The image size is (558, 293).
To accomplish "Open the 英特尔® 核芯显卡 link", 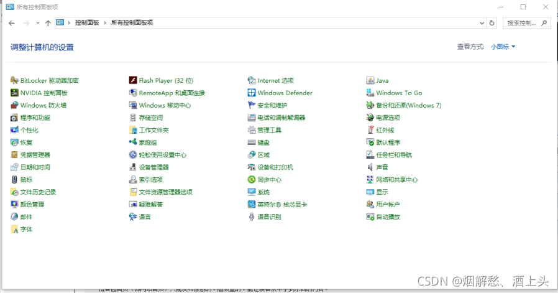I will click(282, 204).
